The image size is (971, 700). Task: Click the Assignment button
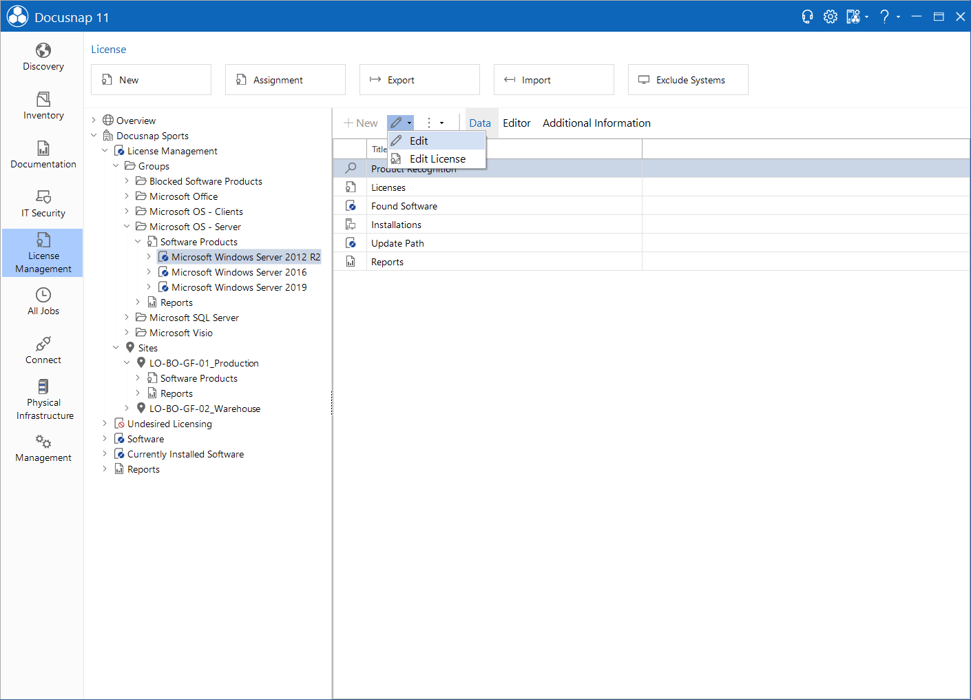point(285,79)
